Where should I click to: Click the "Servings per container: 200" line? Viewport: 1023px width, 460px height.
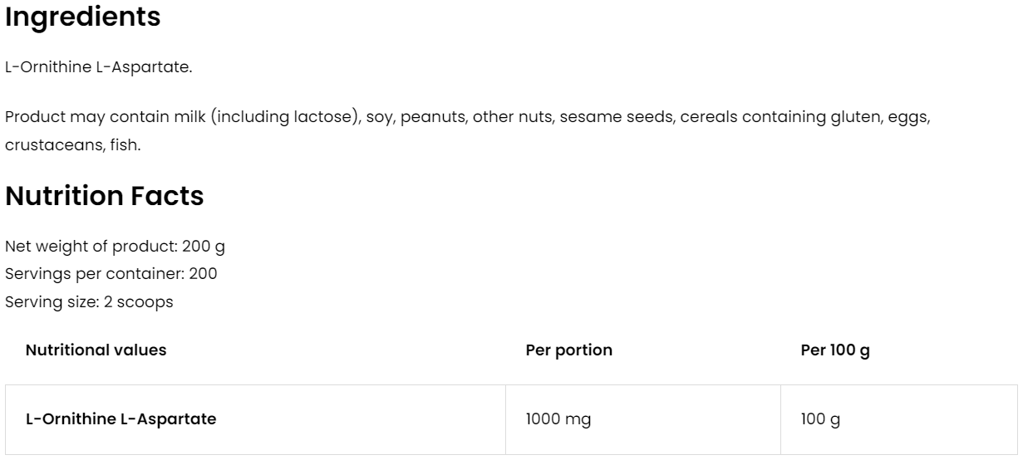pyautogui.click(x=111, y=274)
